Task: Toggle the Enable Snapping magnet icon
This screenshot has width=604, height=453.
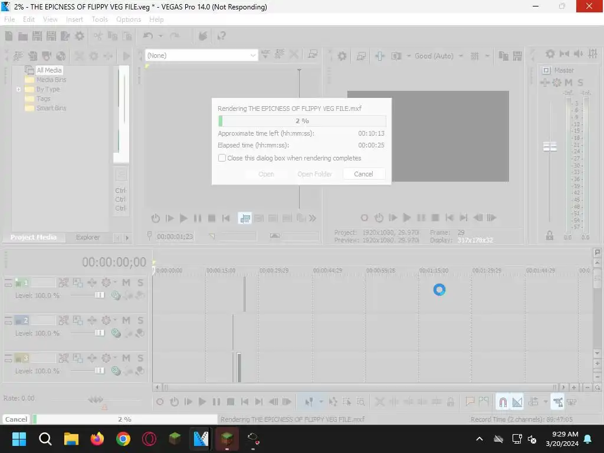Action: (503, 402)
